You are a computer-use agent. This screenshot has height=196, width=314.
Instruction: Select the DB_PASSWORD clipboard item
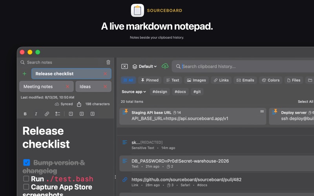pos(217,163)
